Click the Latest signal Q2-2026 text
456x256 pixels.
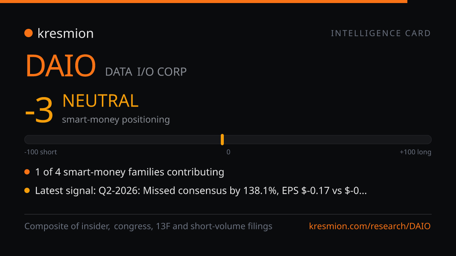coord(201,191)
